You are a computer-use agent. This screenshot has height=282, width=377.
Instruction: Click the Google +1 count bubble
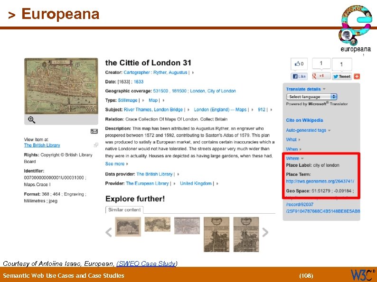click(321, 64)
